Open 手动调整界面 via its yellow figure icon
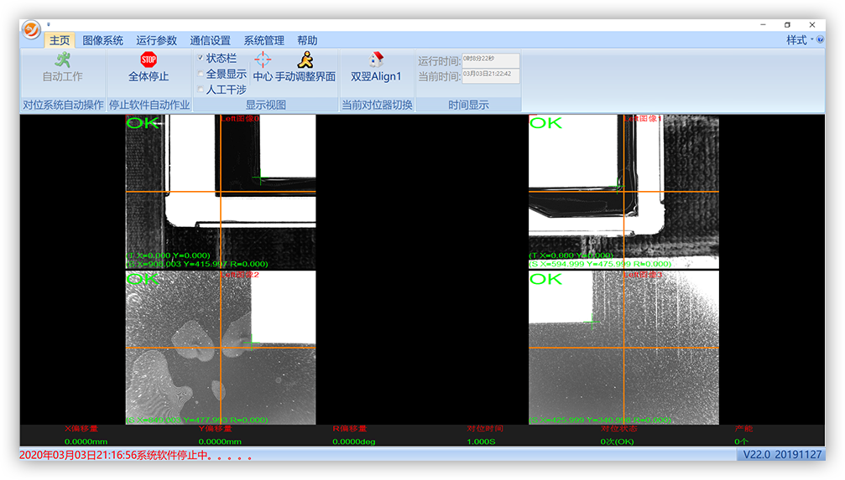845x480 pixels. coord(305,59)
